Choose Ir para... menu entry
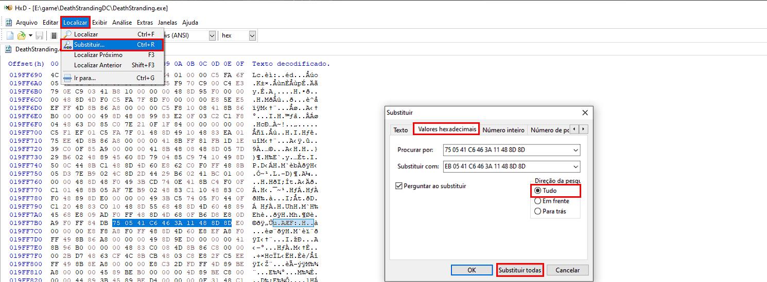The width and height of the screenshot is (767, 282). click(x=113, y=78)
